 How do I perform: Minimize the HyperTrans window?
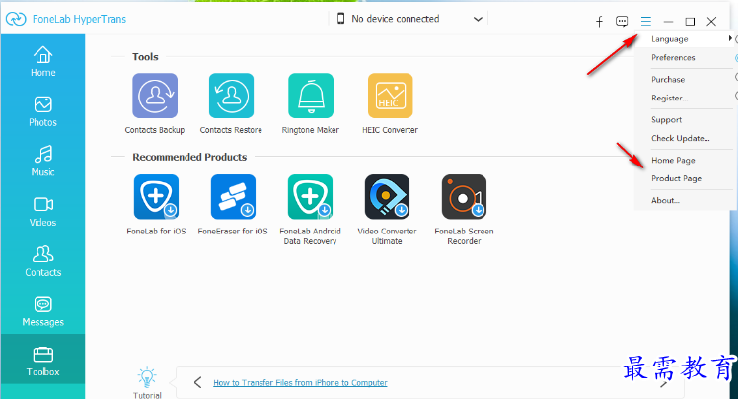coord(668,22)
